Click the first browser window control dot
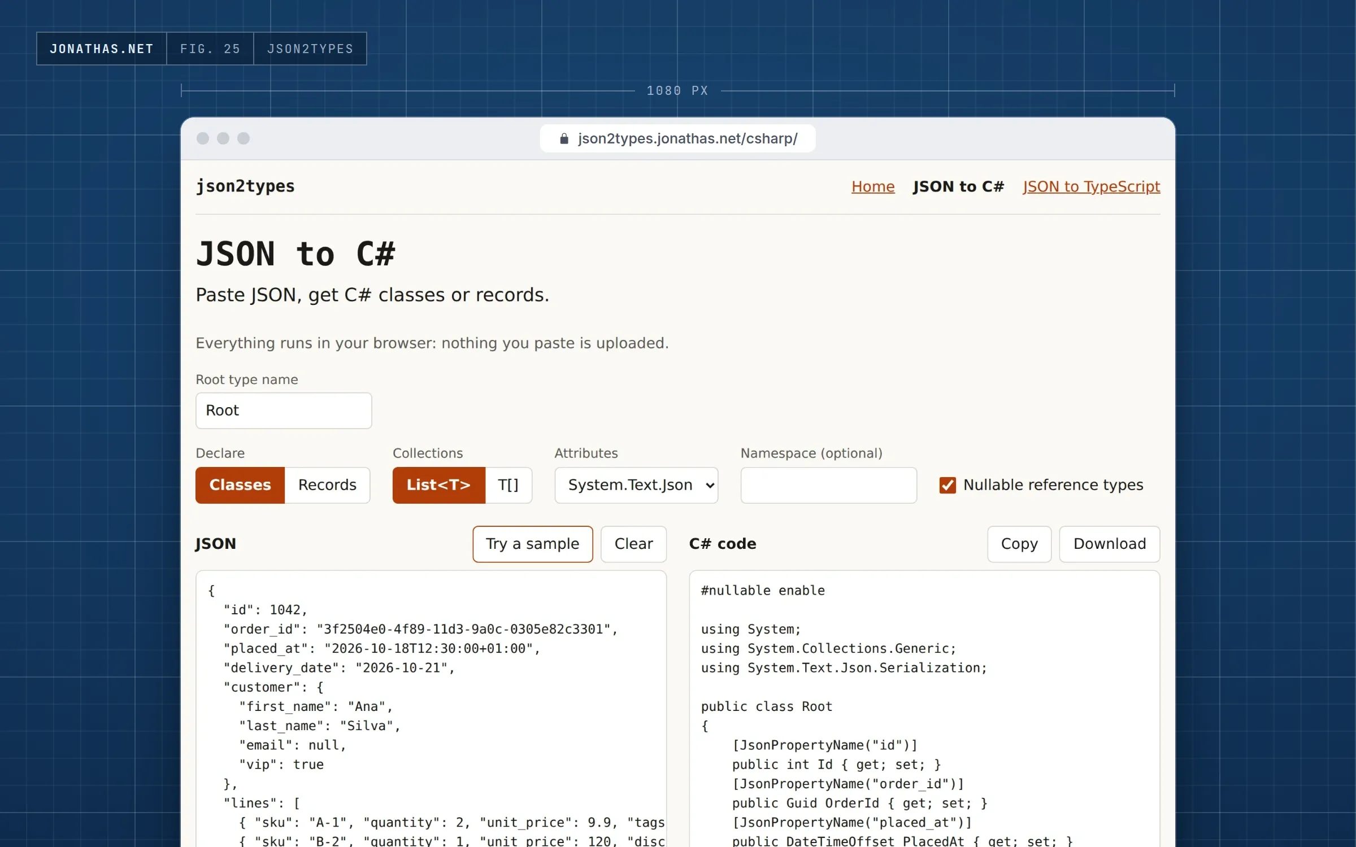The height and width of the screenshot is (847, 1356). click(x=203, y=138)
